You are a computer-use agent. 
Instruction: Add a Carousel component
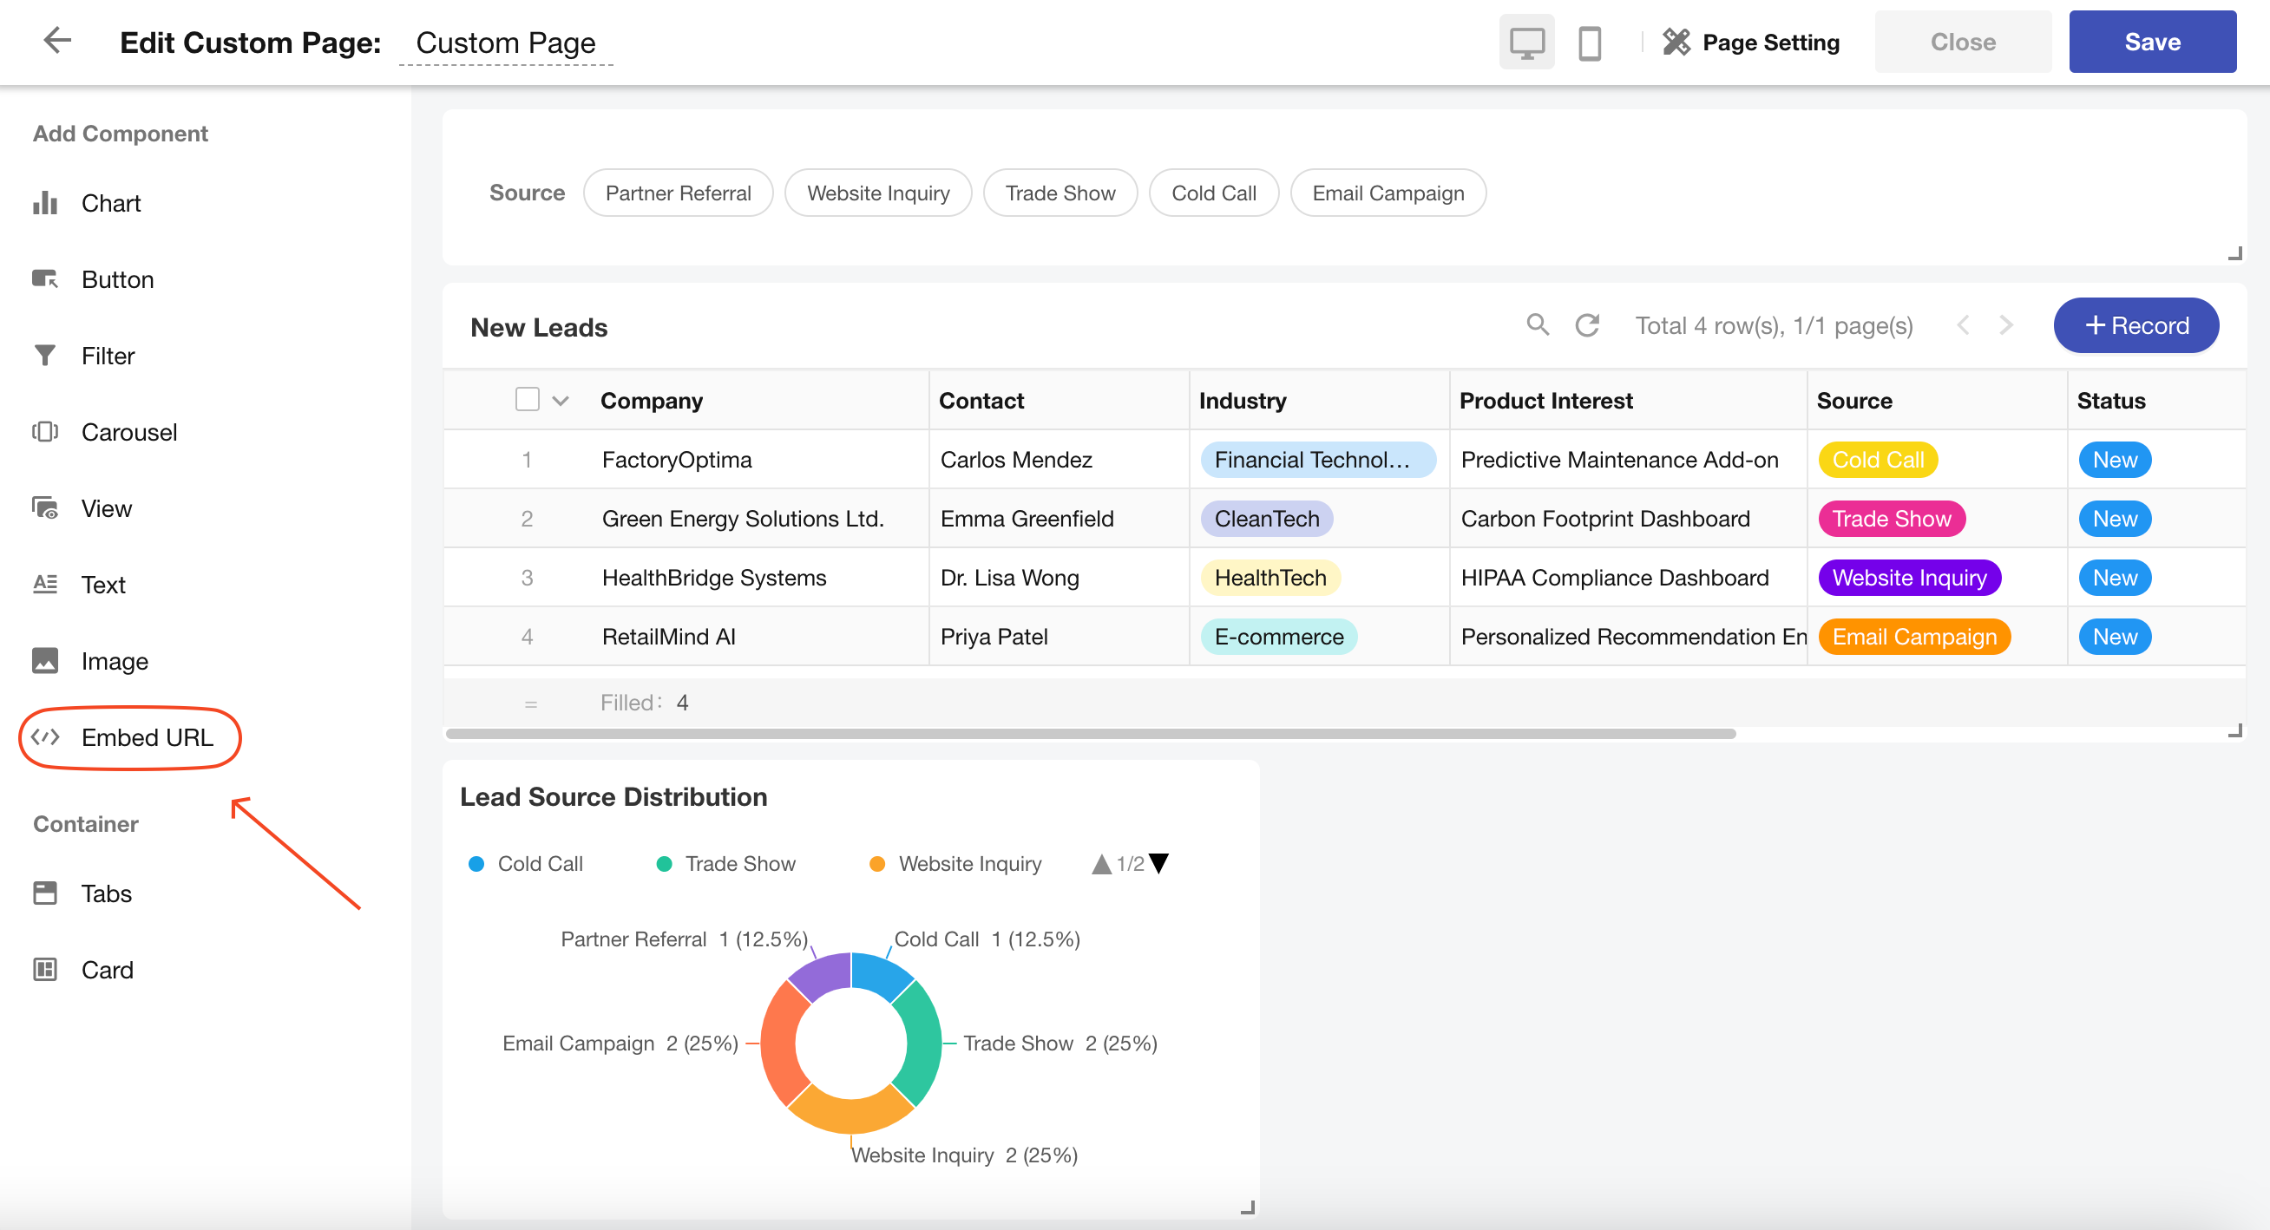[128, 433]
